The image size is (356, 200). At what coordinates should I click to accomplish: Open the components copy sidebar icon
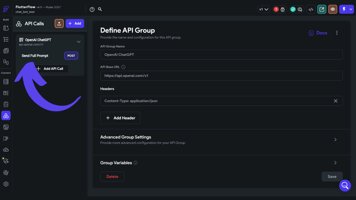tap(6, 62)
